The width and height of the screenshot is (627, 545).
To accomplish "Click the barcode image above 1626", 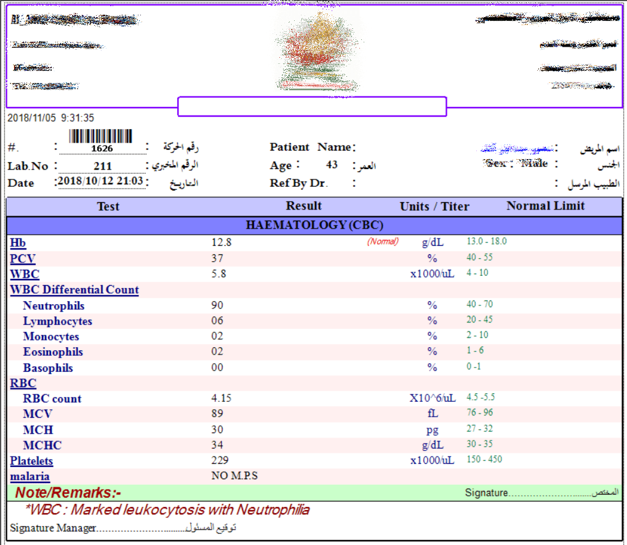I will point(102,136).
